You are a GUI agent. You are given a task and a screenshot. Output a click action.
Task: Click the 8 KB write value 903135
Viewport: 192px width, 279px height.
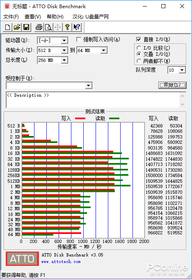click(x=155, y=148)
